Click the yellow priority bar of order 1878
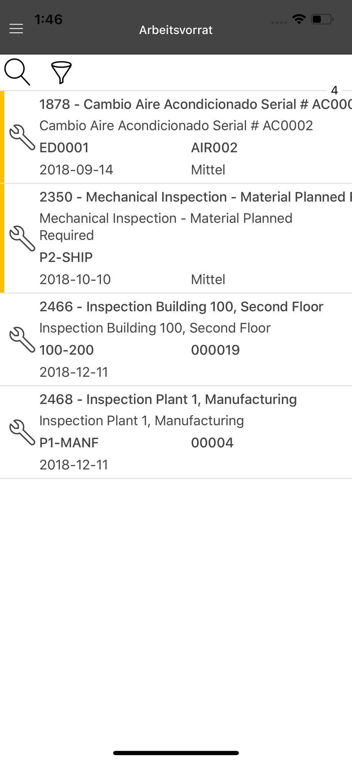This screenshot has width=352, height=762. tap(2, 137)
